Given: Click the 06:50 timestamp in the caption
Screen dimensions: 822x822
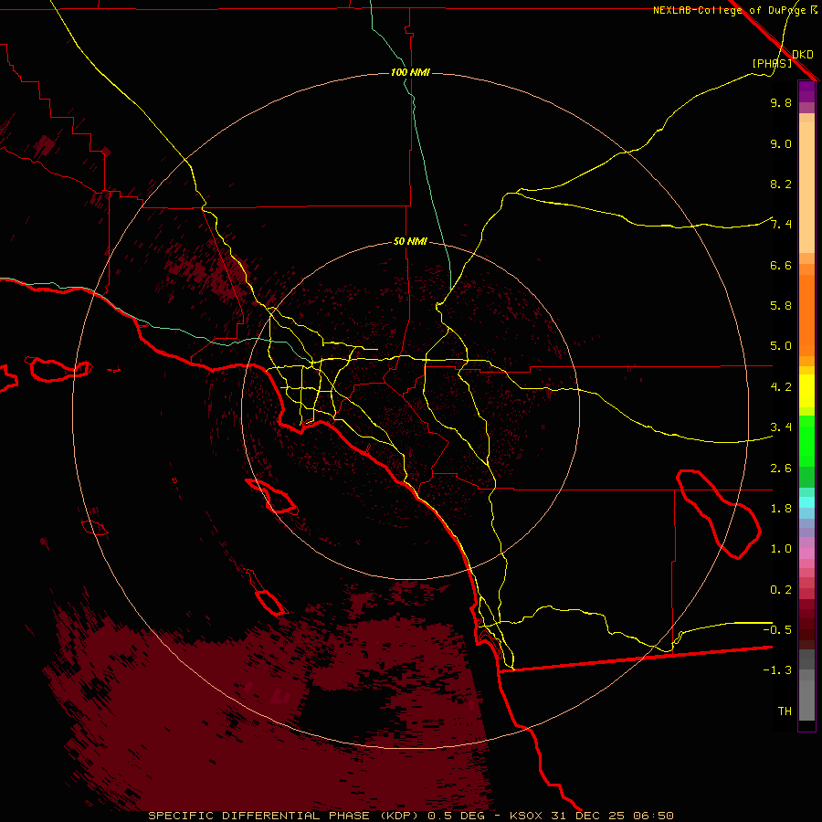Looking at the screenshot, I should click(656, 815).
